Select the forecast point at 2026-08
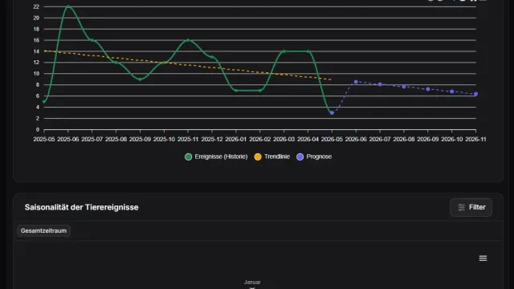 click(x=404, y=87)
